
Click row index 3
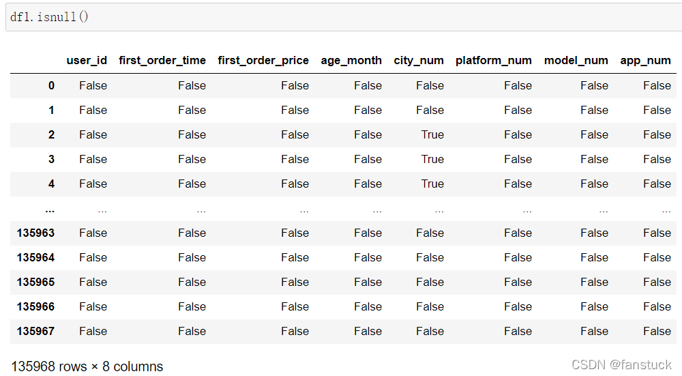(x=51, y=159)
